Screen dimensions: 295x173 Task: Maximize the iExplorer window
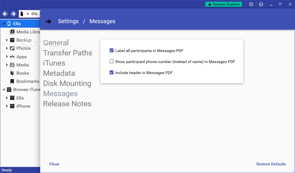pyautogui.click(x=280, y=4)
